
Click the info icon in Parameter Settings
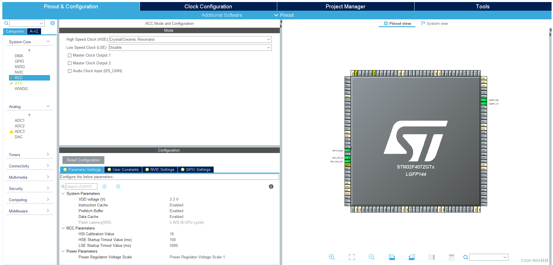[271, 186]
